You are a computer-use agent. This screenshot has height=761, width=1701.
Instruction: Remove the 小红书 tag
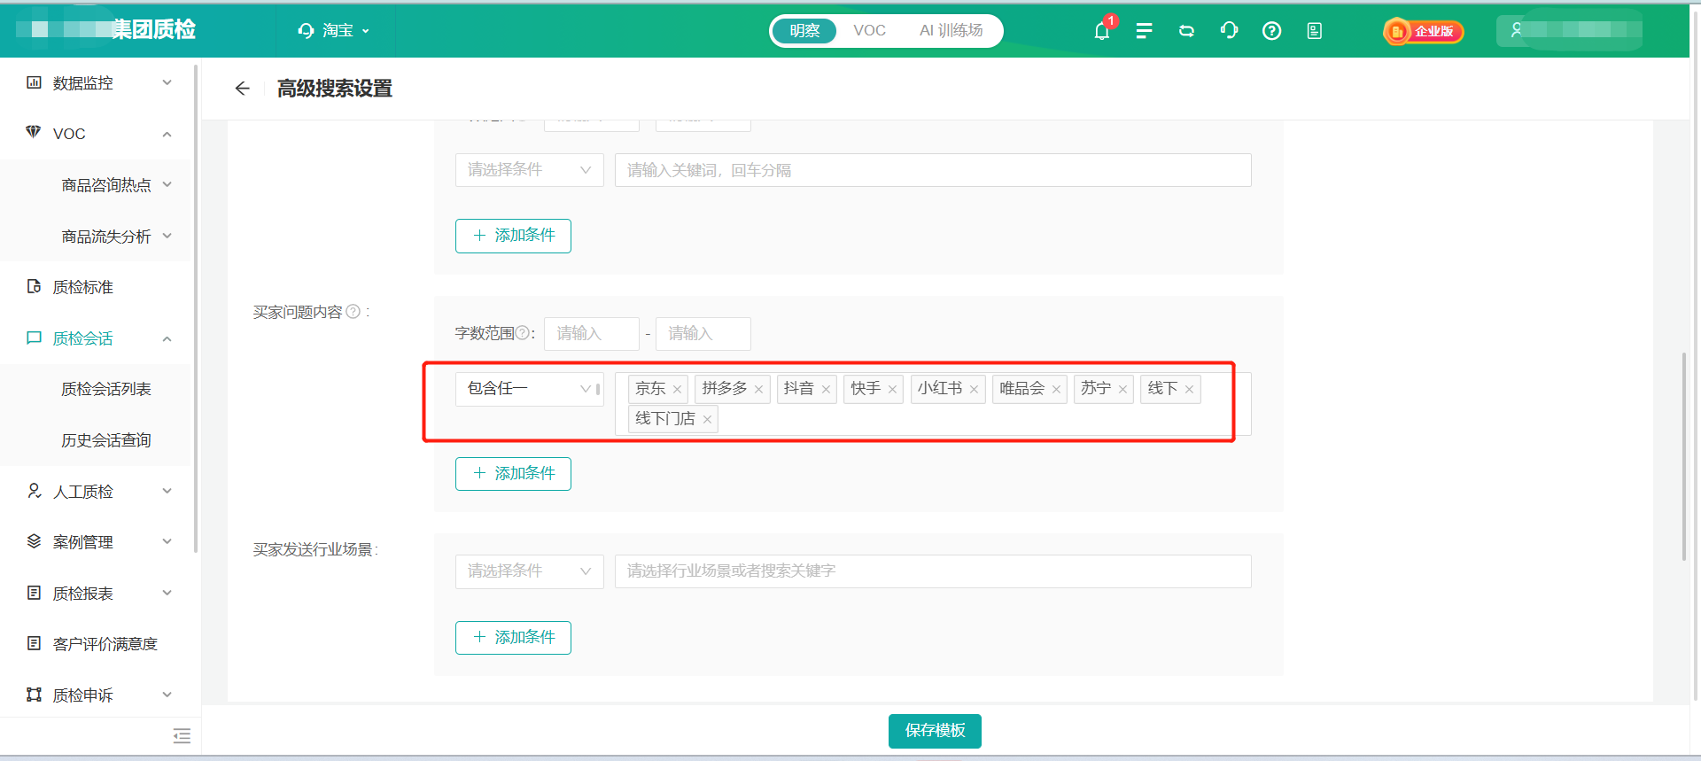click(x=974, y=389)
